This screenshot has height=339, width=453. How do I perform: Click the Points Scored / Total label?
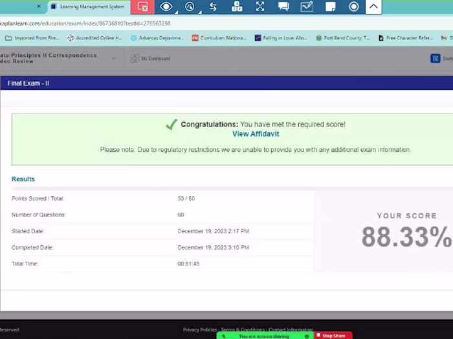(x=38, y=199)
